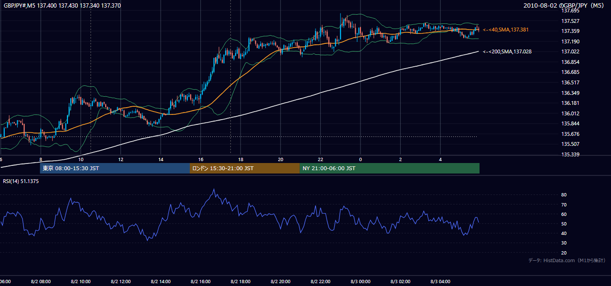
Task: Click price axis value 136.854
Action: click(570, 62)
